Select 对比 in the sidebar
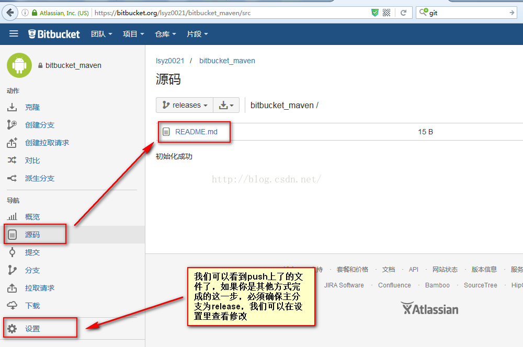Screen dimensions: 523x347 [x=32, y=160]
